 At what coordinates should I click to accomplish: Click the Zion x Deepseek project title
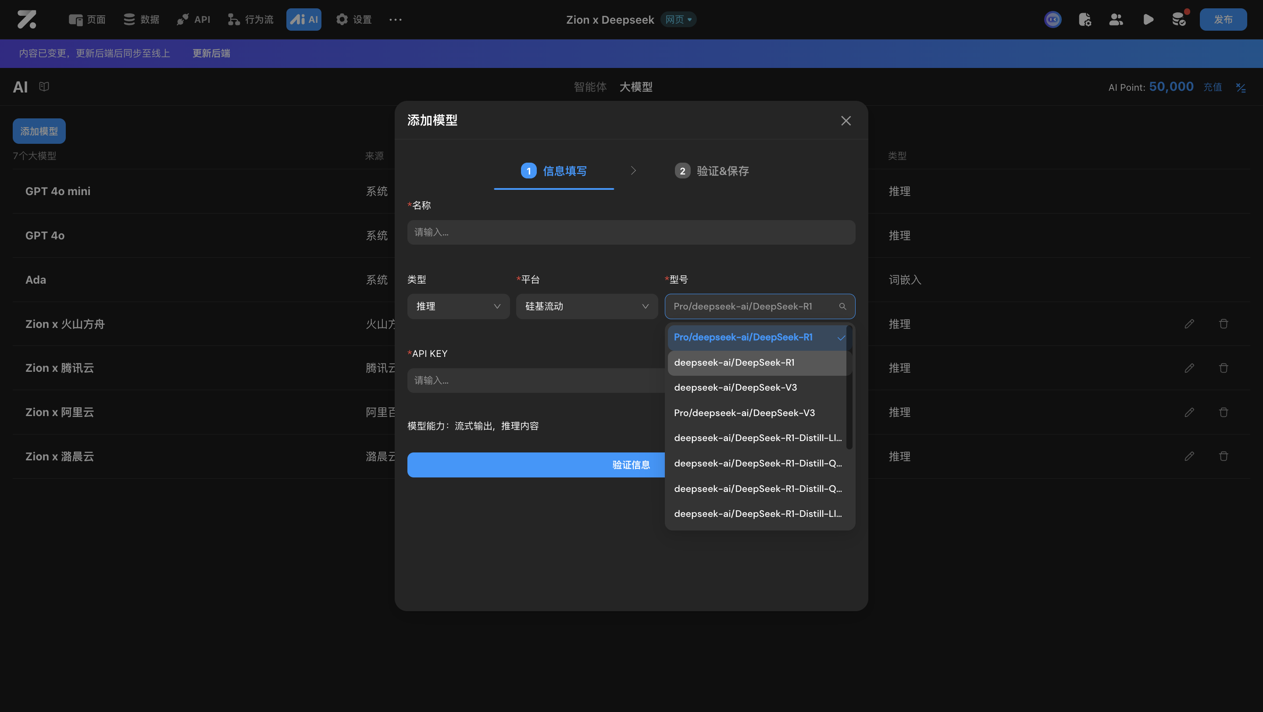(610, 20)
